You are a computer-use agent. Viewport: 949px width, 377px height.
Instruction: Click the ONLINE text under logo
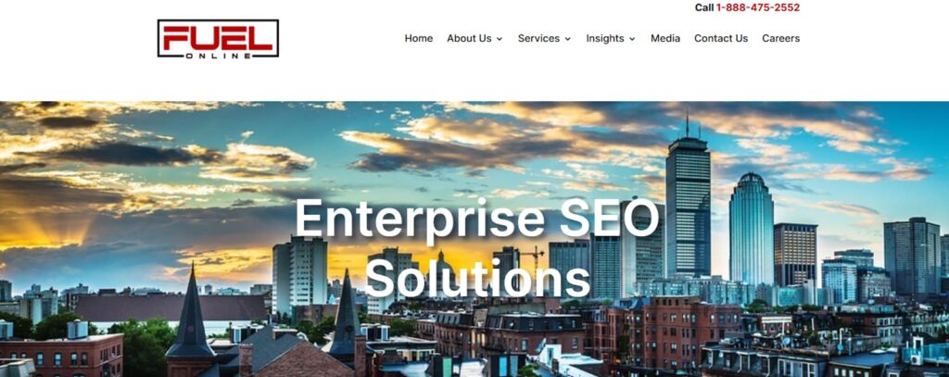pos(218,56)
